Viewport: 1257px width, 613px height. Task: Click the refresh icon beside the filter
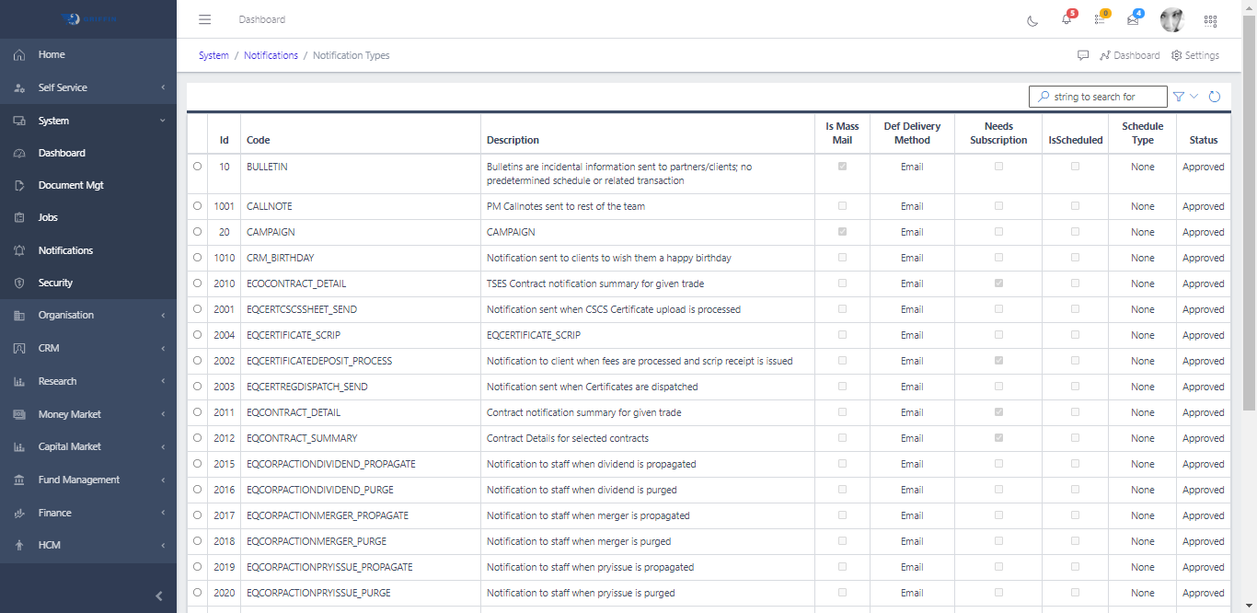coord(1215,97)
